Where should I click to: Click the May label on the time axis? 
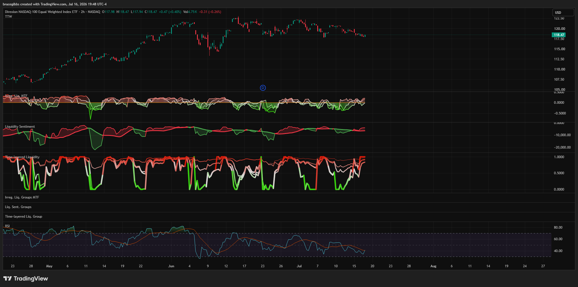49,266
